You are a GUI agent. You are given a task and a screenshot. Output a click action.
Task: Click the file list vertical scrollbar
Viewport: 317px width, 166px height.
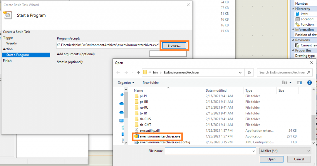click(313, 123)
